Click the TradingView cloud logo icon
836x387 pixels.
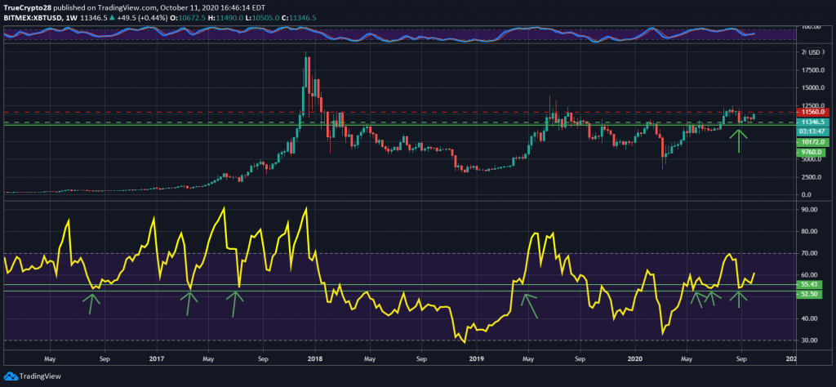click(11, 377)
